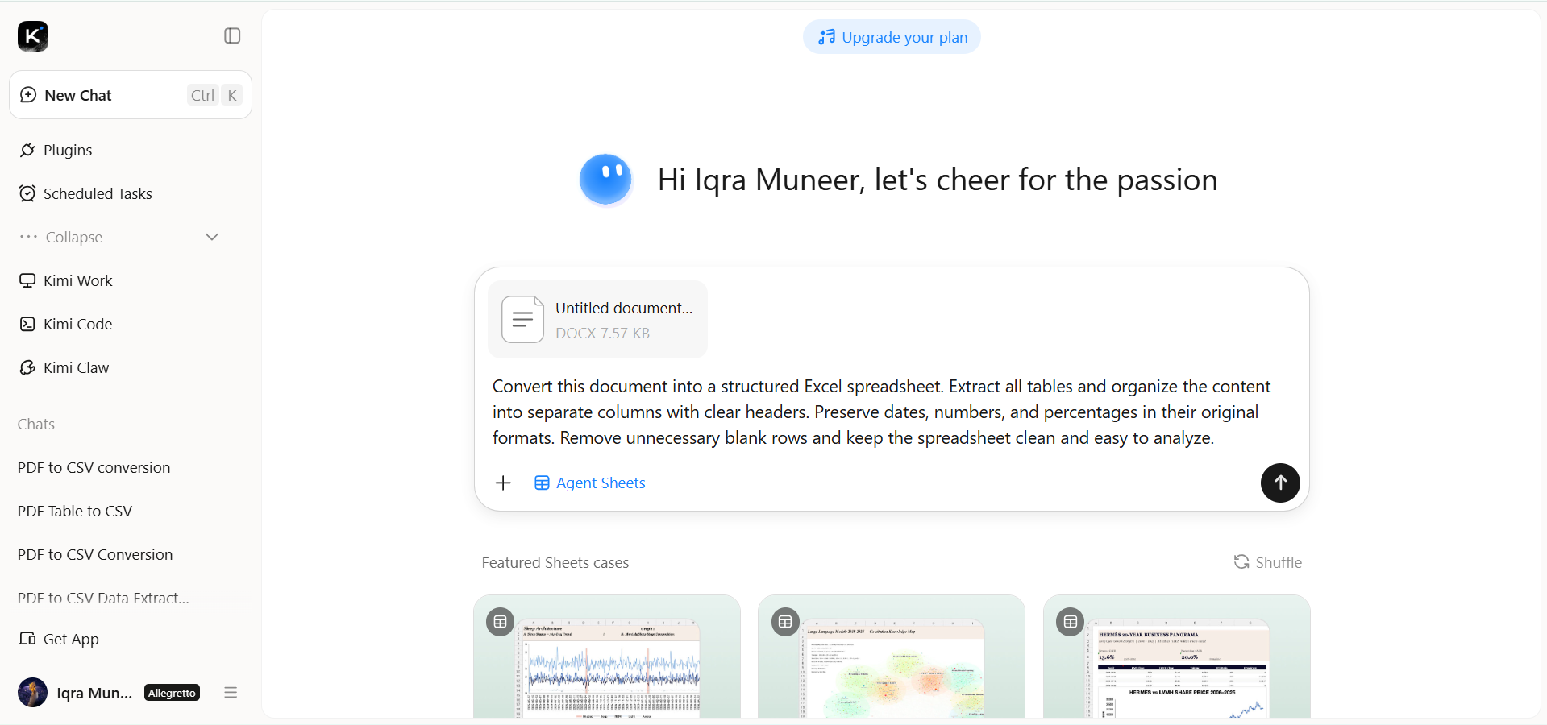Open the PDF Table to CSV chat
Image resolution: width=1547 pixels, height=725 pixels.
[x=75, y=511]
